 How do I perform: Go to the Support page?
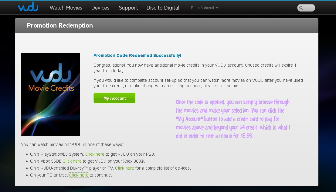click(128, 8)
